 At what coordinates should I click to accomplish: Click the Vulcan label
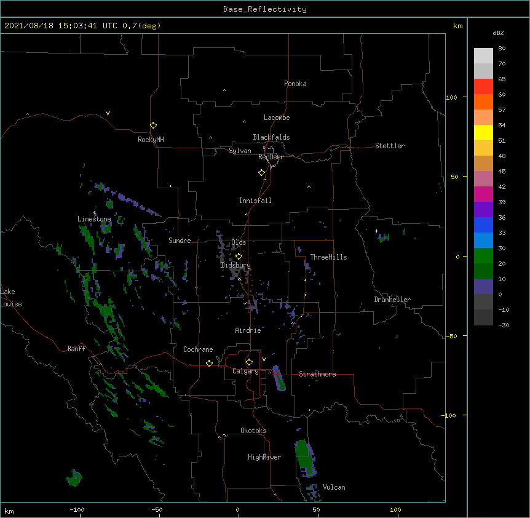[334, 487]
